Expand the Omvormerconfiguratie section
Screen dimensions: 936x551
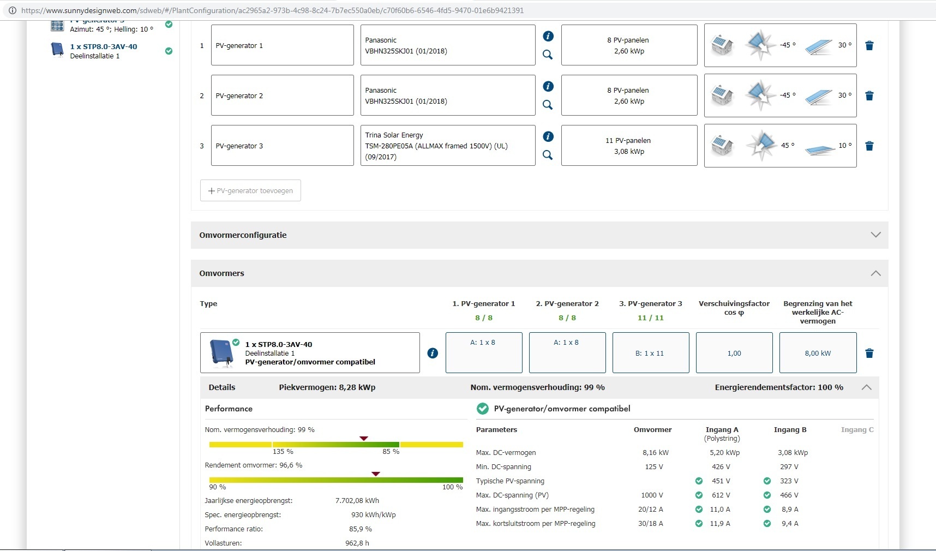875,235
